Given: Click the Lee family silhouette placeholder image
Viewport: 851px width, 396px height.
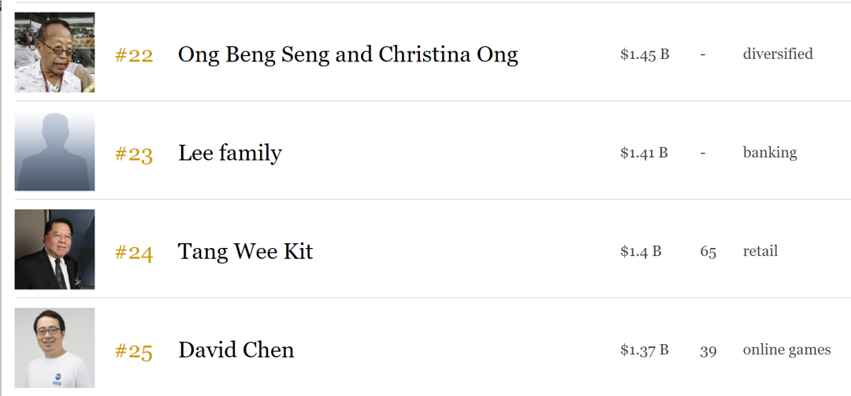Looking at the screenshot, I should coord(54,152).
